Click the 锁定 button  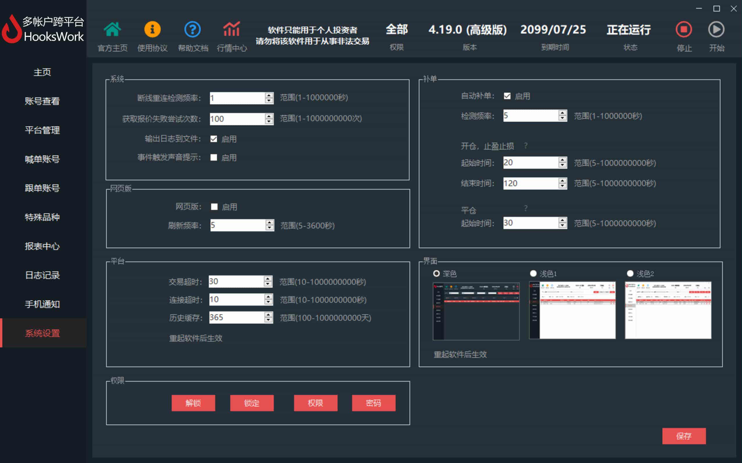252,403
